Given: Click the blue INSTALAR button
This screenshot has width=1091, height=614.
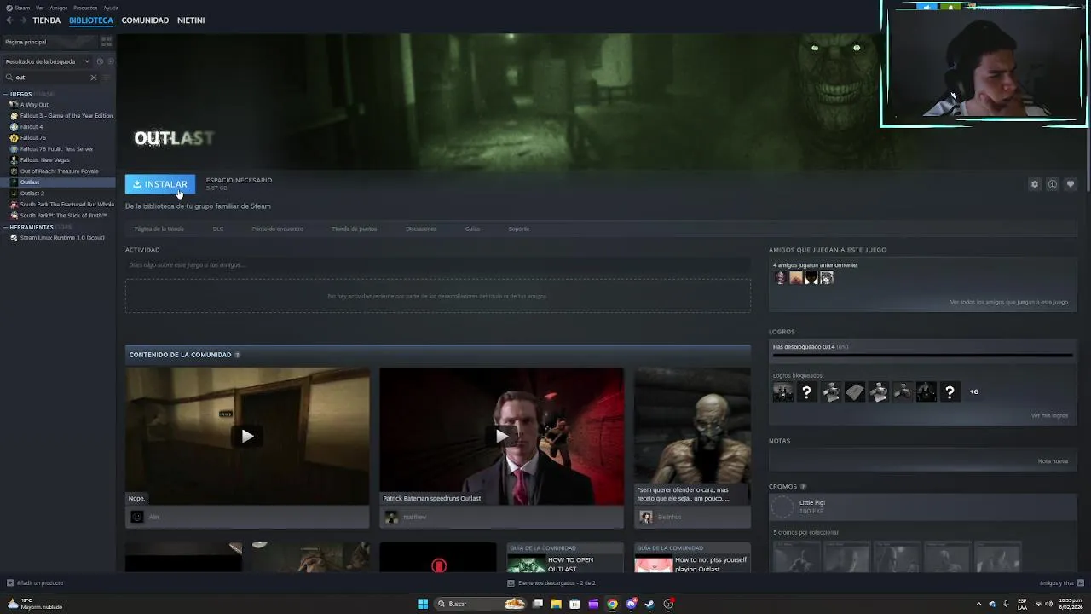Looking at the screenshot, I should [160, 184].
